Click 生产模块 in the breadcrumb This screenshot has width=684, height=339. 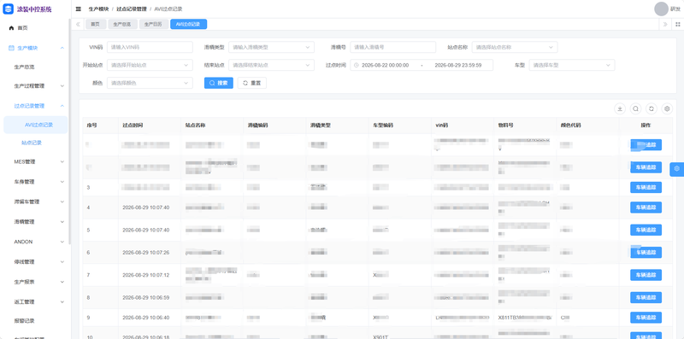(x=98, y=9)
